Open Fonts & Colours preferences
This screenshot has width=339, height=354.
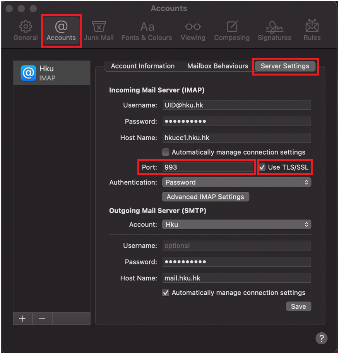click(x=147, y=30)
